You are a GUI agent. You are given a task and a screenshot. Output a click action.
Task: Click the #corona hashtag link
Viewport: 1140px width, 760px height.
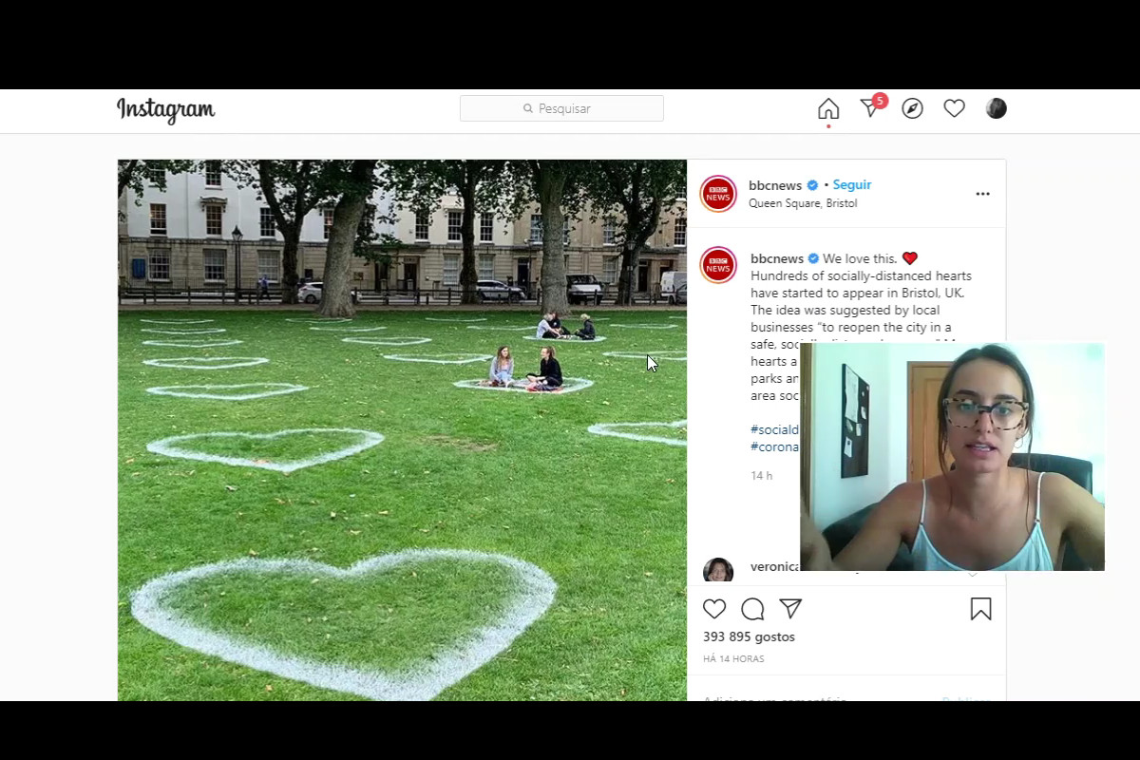(x=775, y=447)
